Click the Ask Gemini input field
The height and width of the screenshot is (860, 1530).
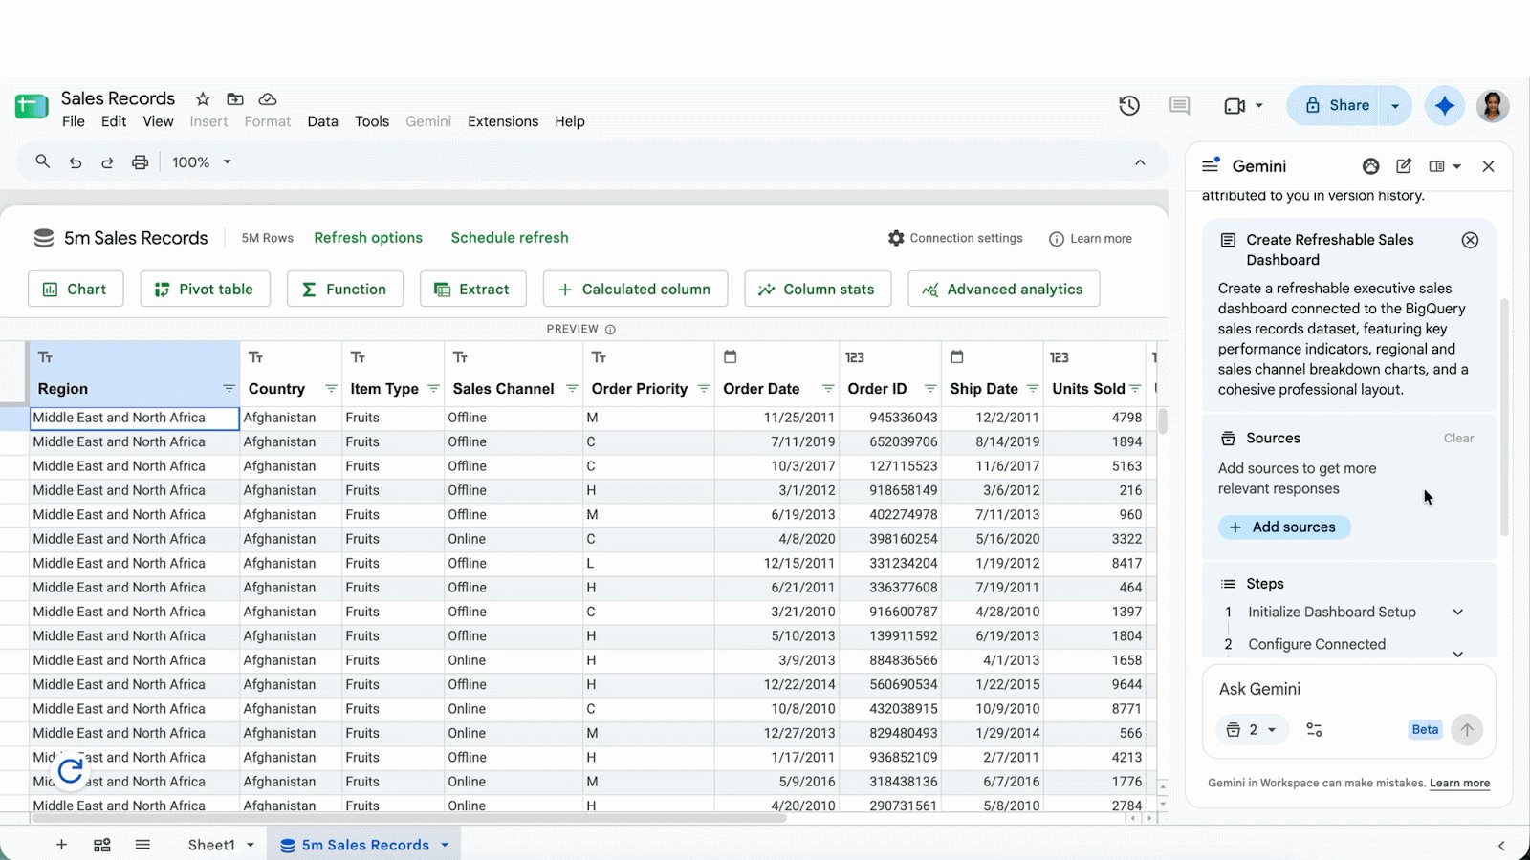1348,689
